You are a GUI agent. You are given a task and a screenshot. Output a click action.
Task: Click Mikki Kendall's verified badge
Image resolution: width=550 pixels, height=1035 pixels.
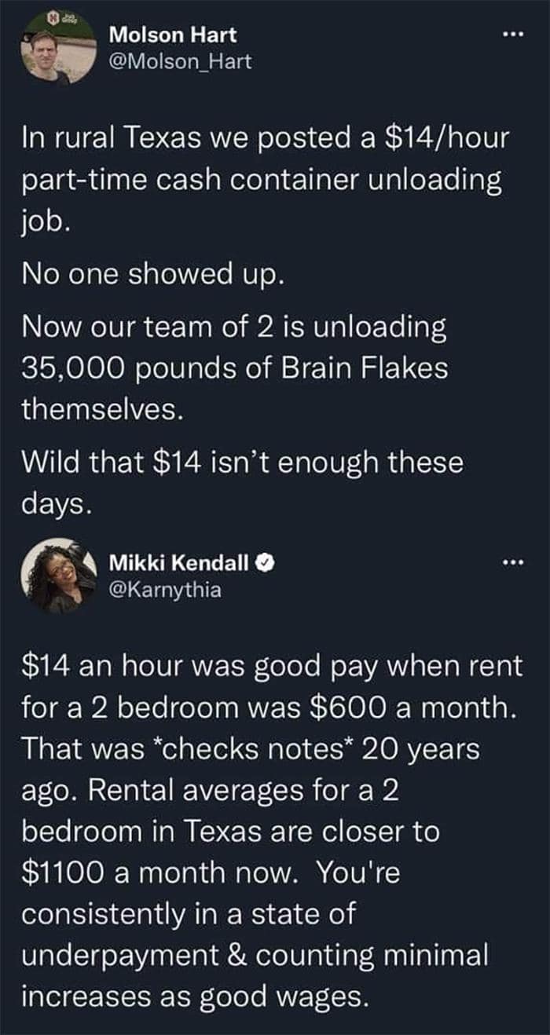265,562
